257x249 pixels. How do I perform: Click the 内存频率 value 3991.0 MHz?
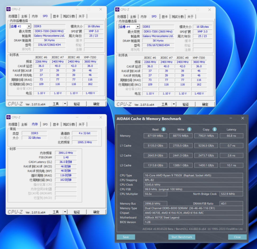pos(66,153)
